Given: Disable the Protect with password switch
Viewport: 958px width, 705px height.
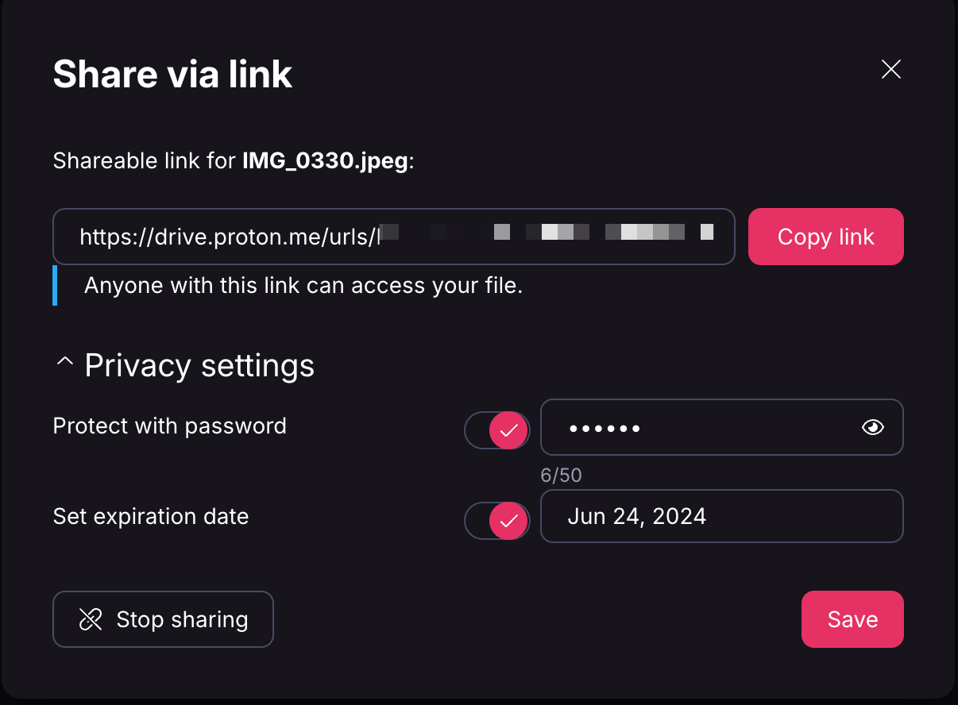Looking at the screenshot, I should pos(496,430).
